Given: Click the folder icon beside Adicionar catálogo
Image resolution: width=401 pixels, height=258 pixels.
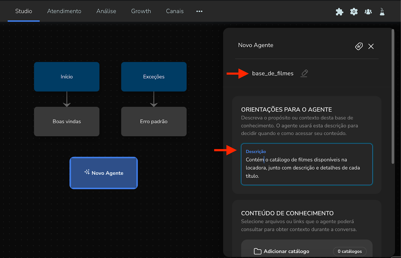Looking at the screenshot, I should [257, 251].
